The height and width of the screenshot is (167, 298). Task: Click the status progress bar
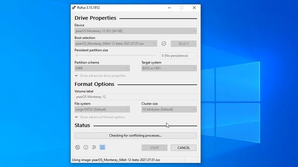coord(135,135)
